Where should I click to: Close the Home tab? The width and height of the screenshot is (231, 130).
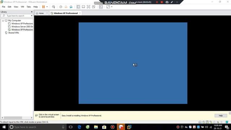click(x=47, y=13)
